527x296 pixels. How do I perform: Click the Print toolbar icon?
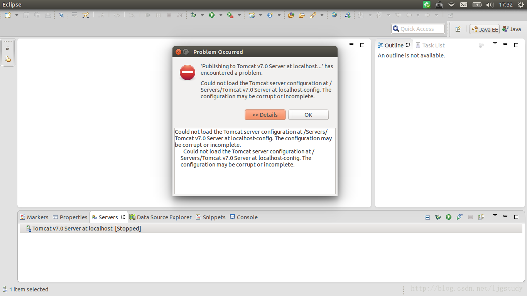point(48,15)
